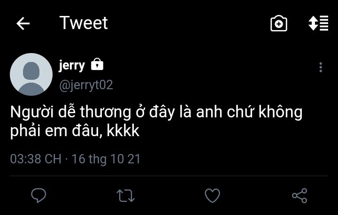Open the sort replies icon
This screenshot has width=338, height=215.
[318, 23]
